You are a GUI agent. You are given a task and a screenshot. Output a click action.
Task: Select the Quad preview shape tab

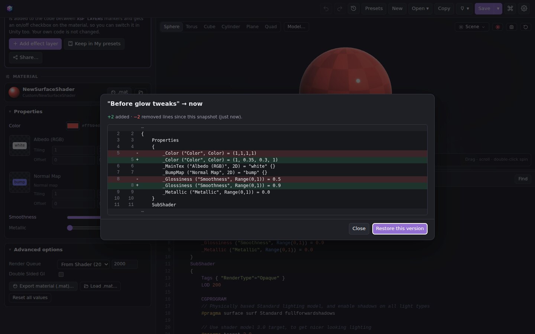coord(271,27)
